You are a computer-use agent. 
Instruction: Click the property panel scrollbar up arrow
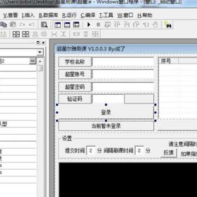(x=40, y=61)
